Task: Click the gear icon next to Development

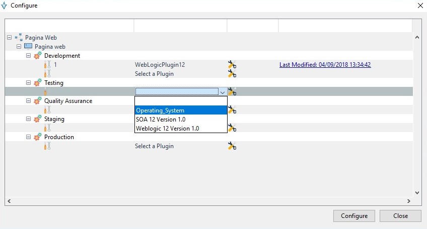Action: tap(38, 56)
